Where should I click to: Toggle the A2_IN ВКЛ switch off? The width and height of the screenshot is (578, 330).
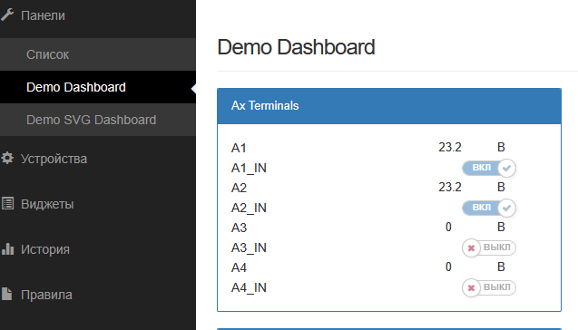click(x=489, y=208)
